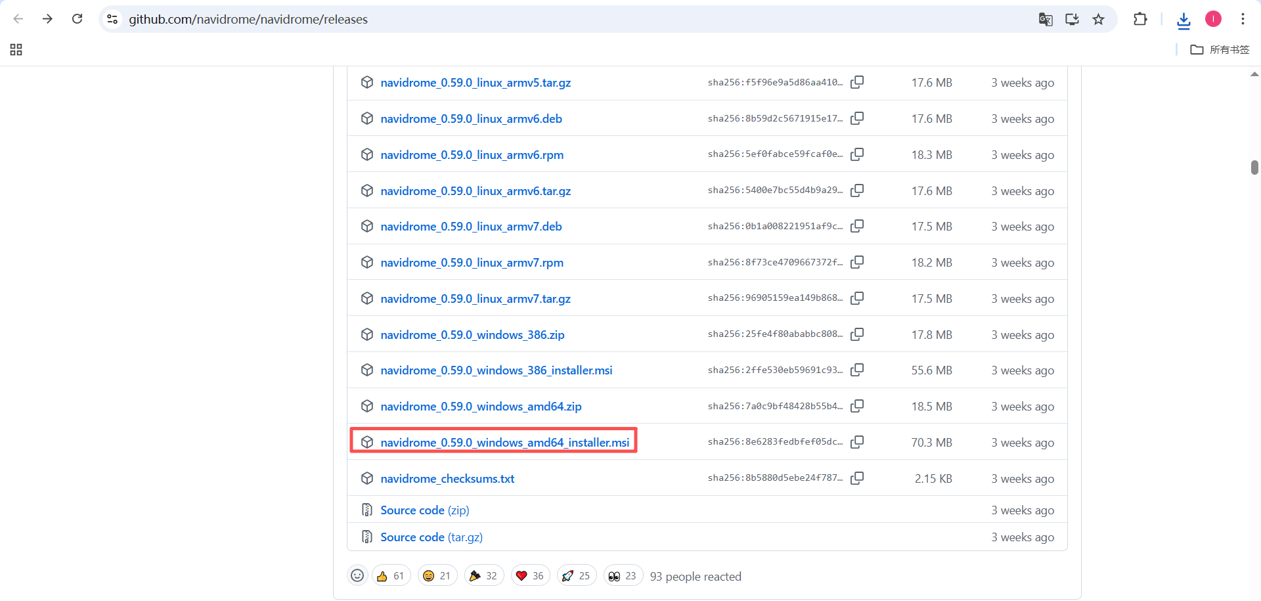Open the Chrome three-dot menu
1261x601 pixels.
tap(1243, 19)
